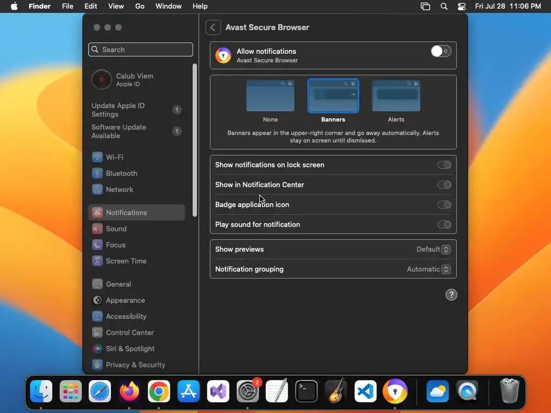The height and width of the screenshot is (413, 551).
Task: Open App Store from the Dock
Action: 188,391
